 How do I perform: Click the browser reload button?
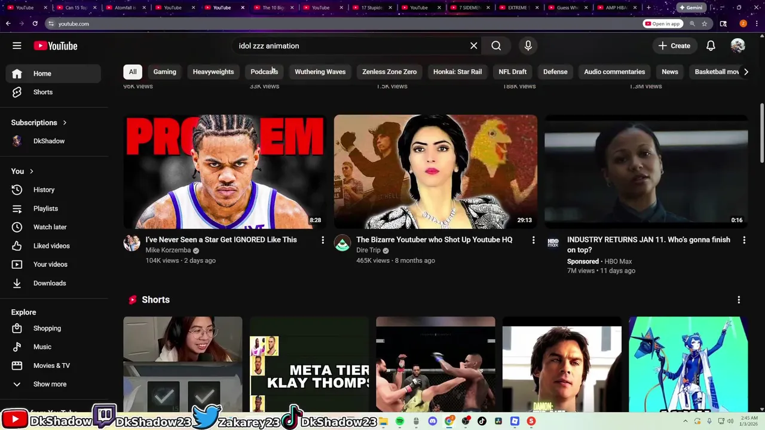pos(35,24)
